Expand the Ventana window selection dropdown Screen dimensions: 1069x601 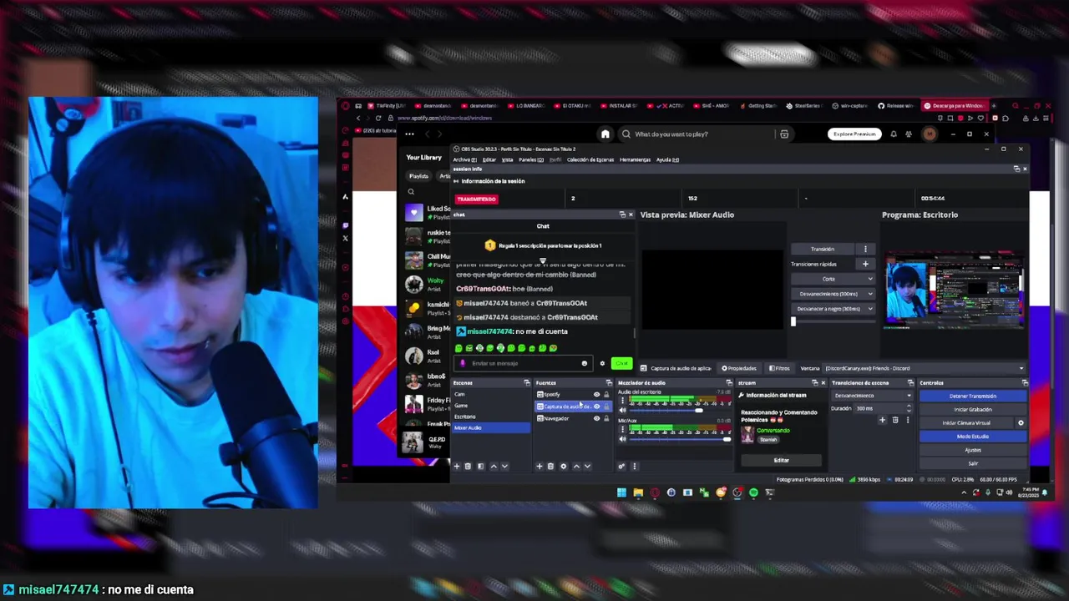[923, 368]
